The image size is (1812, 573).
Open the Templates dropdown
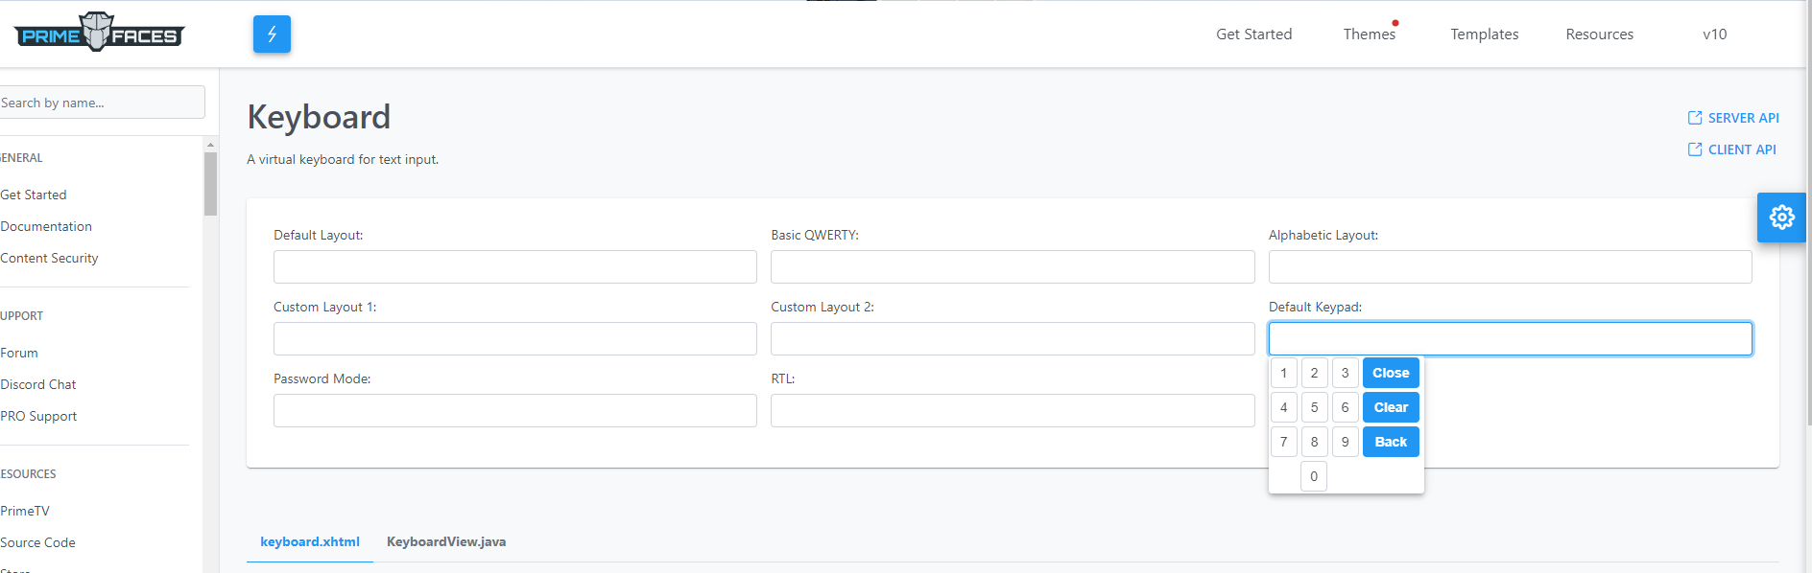coord(1484,34)
